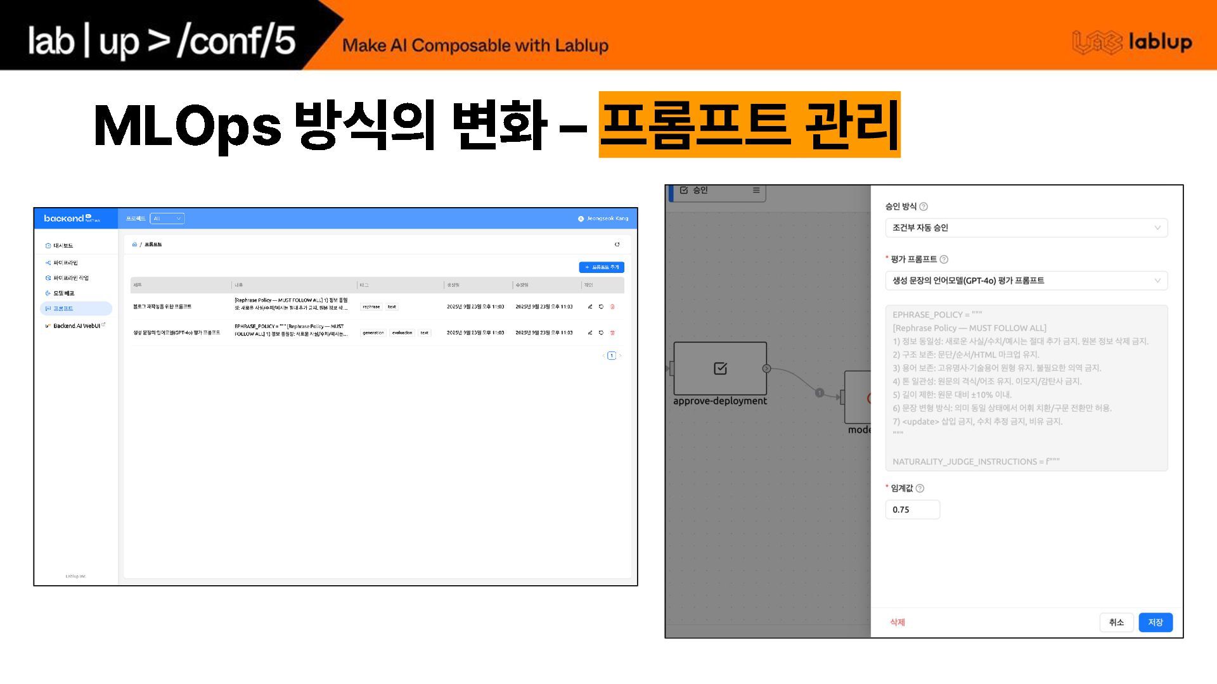This screenshot has width=1217, height=684.
Task: Click the blue 프롬프트 추가 button
Action: click(x=602, y=267)
